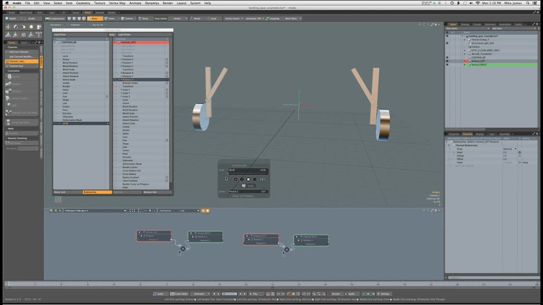Image resolution: width=543 pixels, height=305 pixels.
Task: Click the sun-shaped icon in the top-left tool grid
Action: [31, 27]
